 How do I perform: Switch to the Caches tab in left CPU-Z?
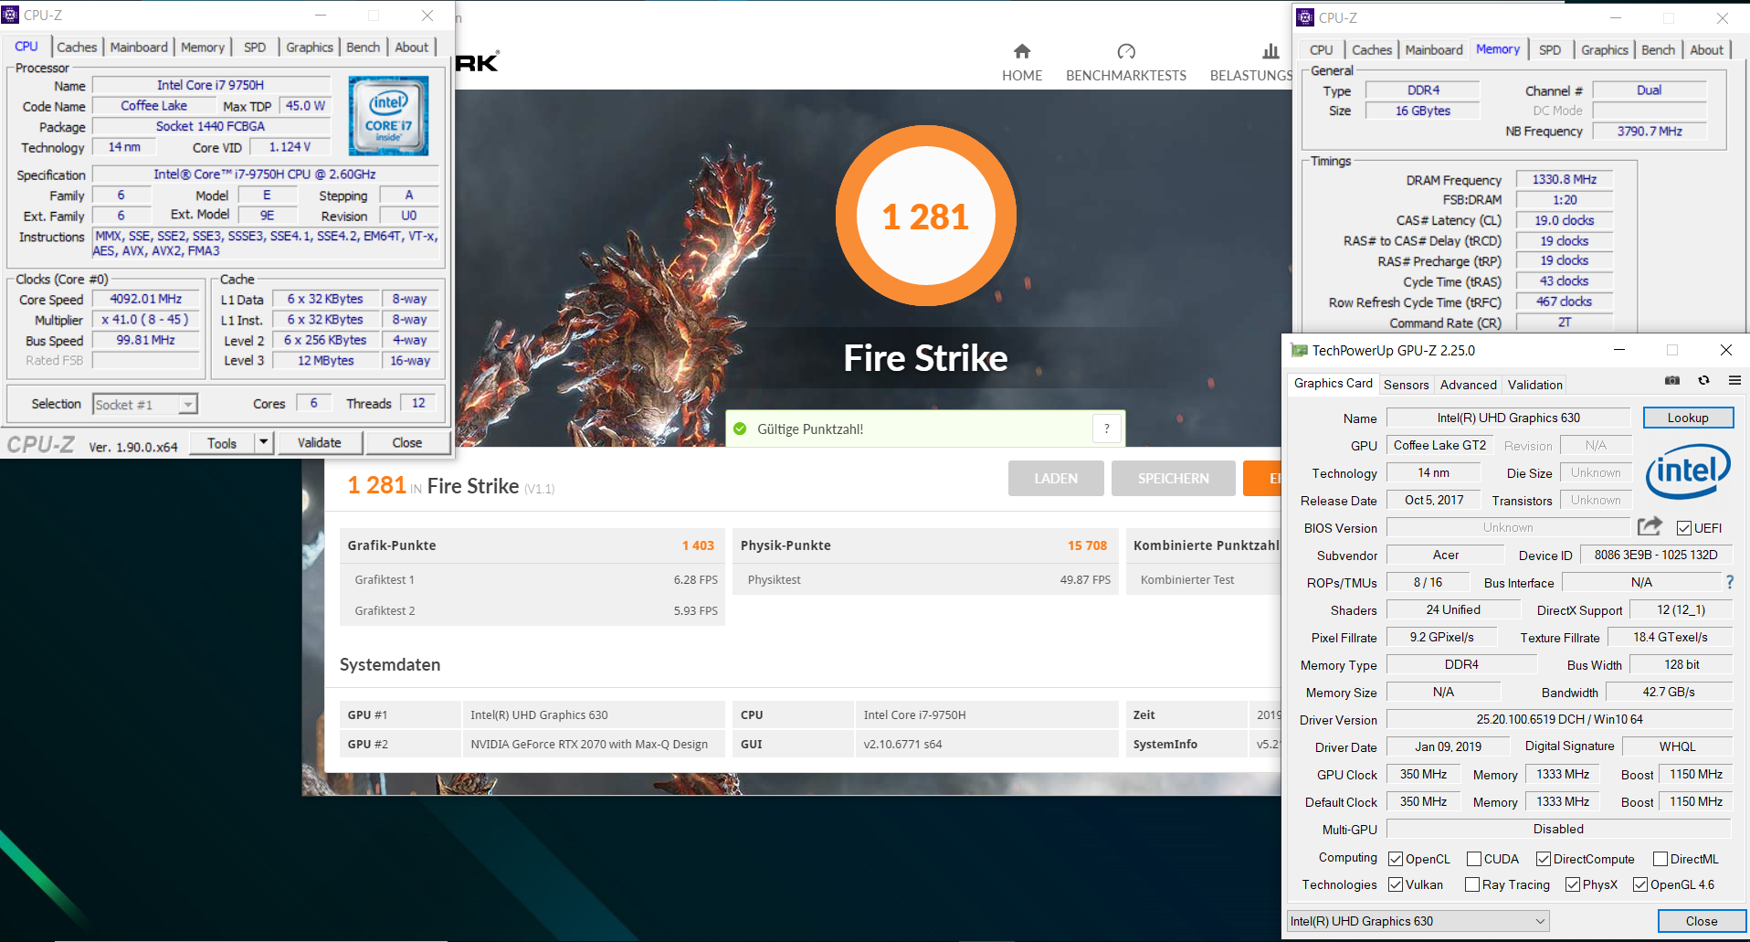[77, 48]
